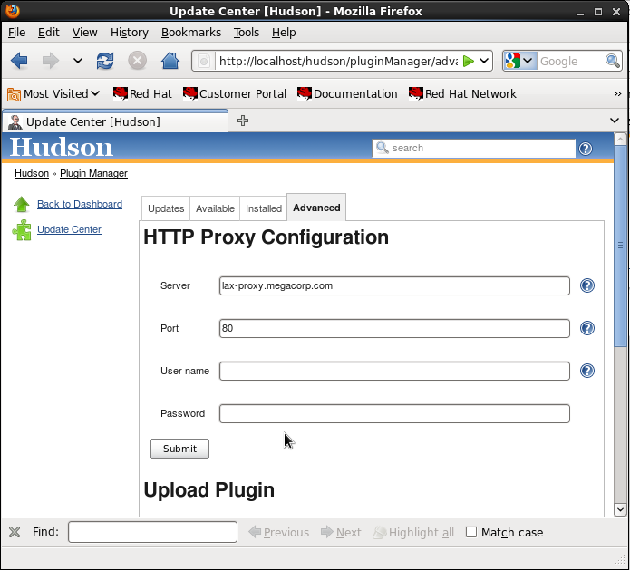Viewport: 630px width, 570px height.
Task: Open the back/forward history dropdown arrow
Action: point(78,61)
